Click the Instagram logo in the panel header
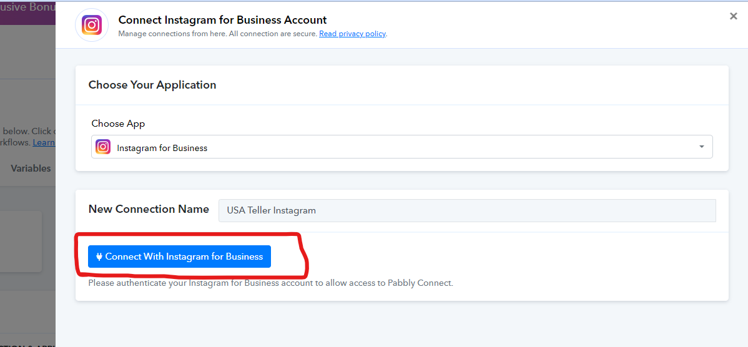This screenshot has height=347, width=748. point(92,25)
